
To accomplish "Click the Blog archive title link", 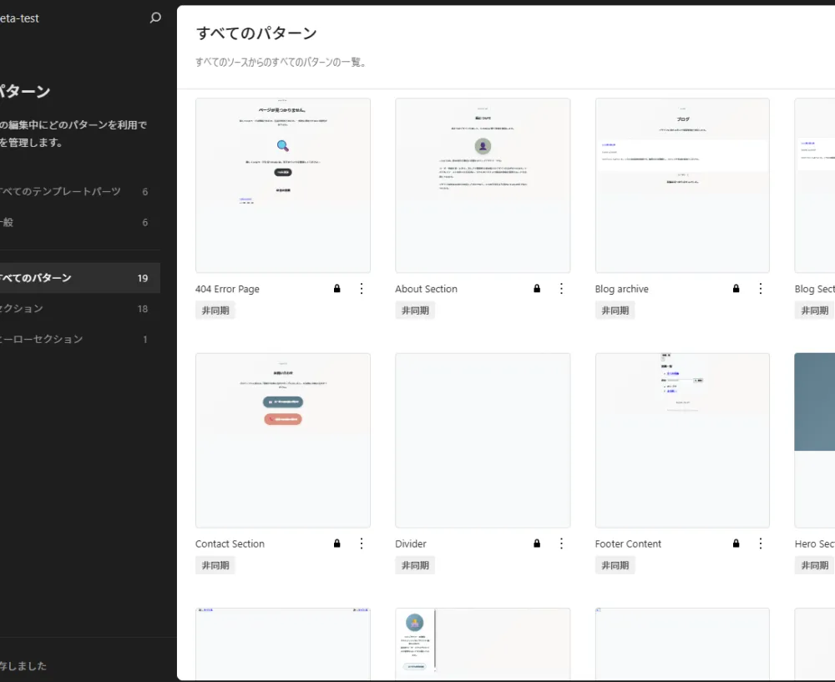I will [x=622, y=290].
